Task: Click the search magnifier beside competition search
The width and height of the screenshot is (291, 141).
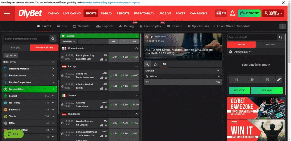Action: click(x=53, y=39)
